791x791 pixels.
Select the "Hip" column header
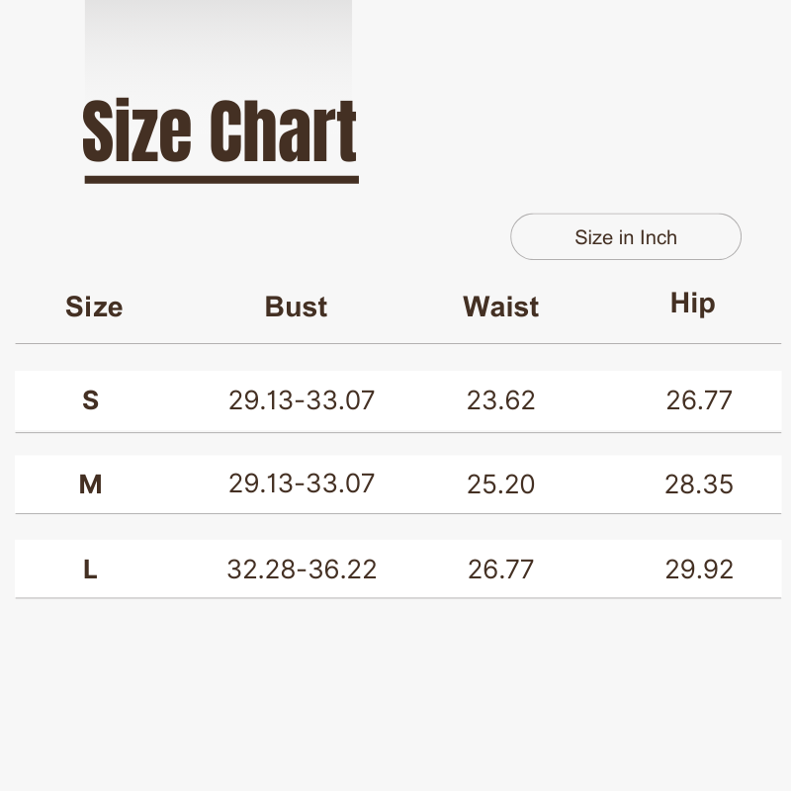[692, 303]
